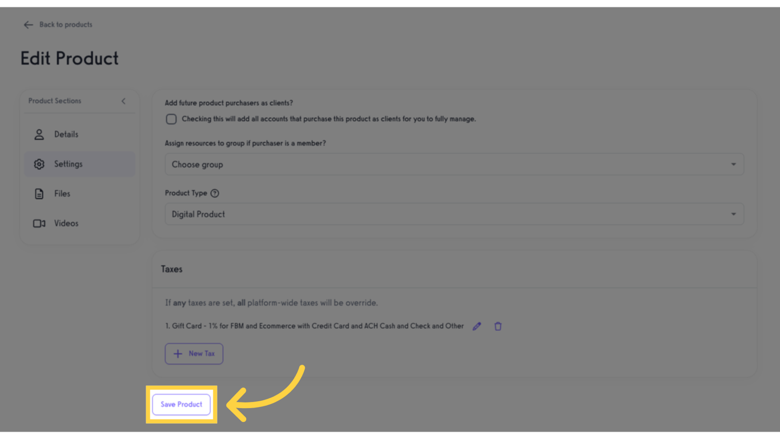The image size is (780, 439).
Task: Click the New Tax button
Action: (194, 353)
